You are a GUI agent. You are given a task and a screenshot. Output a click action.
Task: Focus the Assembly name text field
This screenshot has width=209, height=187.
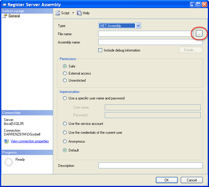[x=150, y=42]
